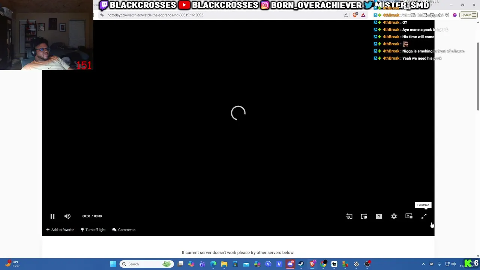Image resolution: width=480 pixels, height=270 pixels.
Task: Open Microsoft Teams on taskbar
Action: point(202,264)
